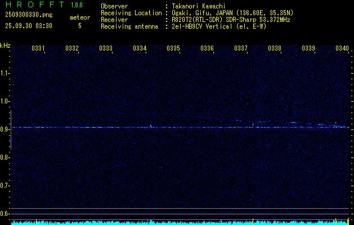Image resolution: width=354 pixels, height=225 pixels.
Task: Click the Receiver label
Action: pyautogui.click(x=114, y=20)
